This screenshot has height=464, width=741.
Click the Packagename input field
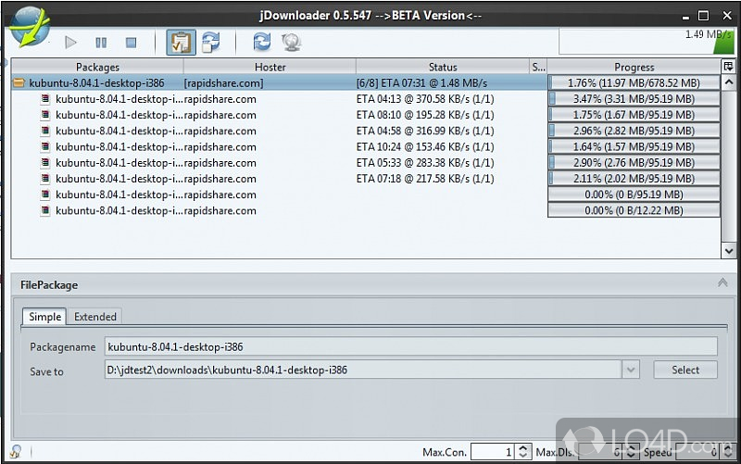pyautogui.click(x=410, y=346)
